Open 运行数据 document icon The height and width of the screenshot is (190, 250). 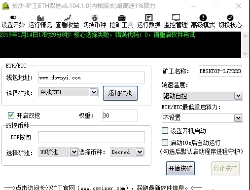(x=149, y=18)
